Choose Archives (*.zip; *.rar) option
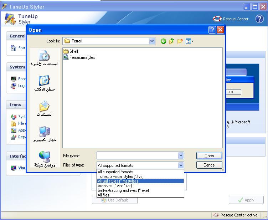268x220 pixels. (x=140, y=186)
